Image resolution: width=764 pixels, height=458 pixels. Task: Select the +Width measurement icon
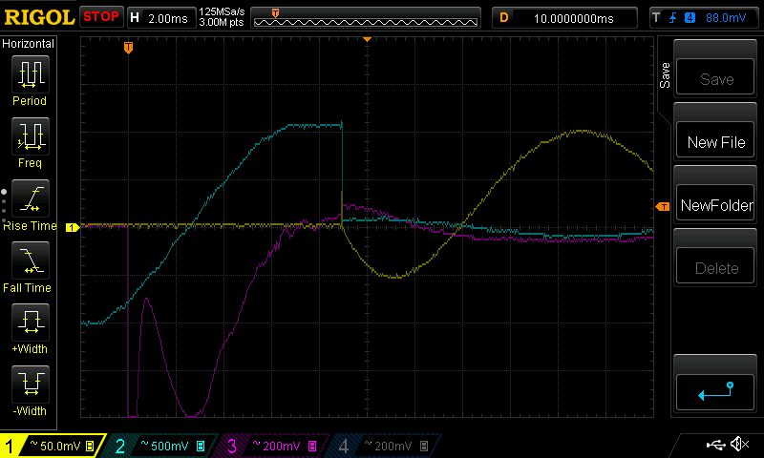(x=31, y=323)
